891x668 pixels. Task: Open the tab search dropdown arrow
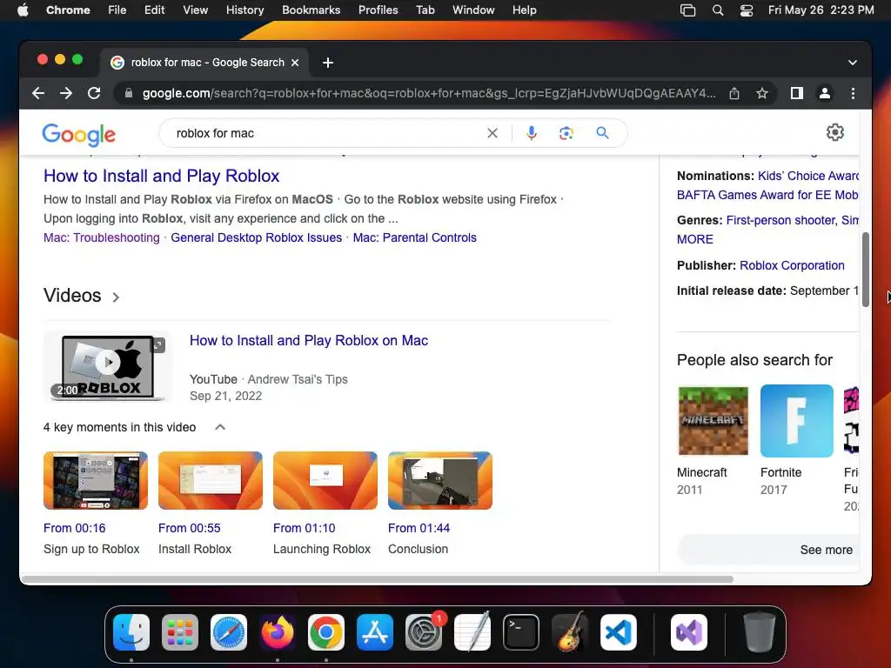(x=853, y=63)
